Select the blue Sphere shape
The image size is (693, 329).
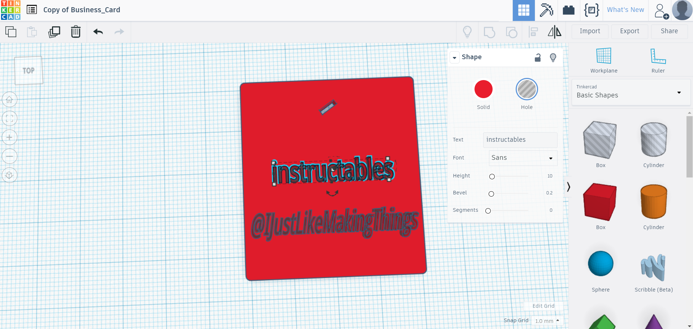click(x=601, y=263)
